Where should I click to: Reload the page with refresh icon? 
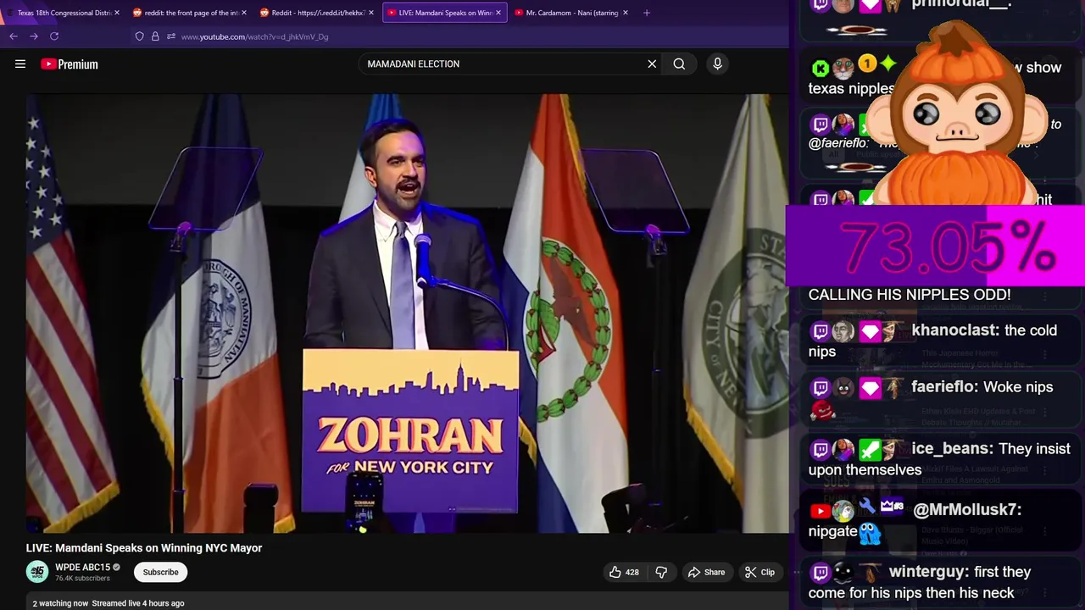pyautogui.click(x=54, y=36)
